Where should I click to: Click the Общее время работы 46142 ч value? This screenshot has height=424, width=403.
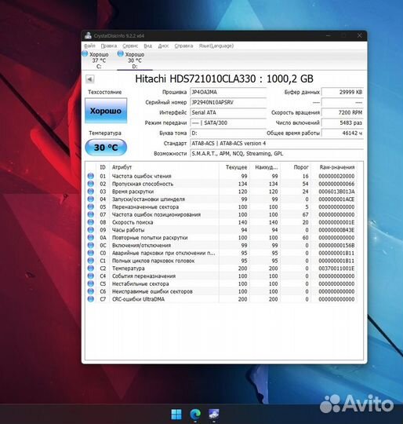coord(343,133)
